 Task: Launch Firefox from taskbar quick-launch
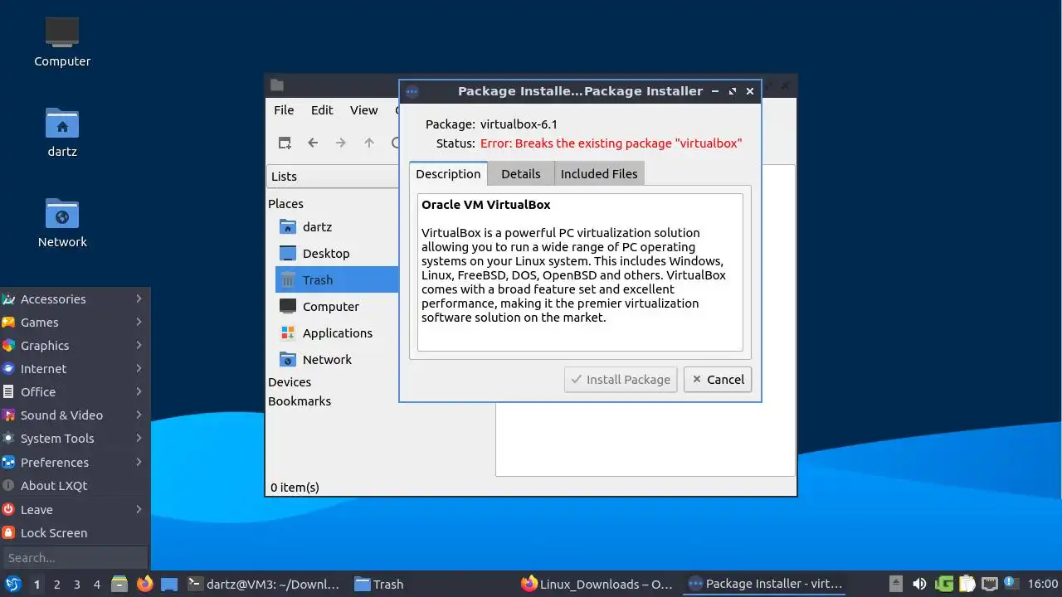pyautogui.click(x=145, y=584)
